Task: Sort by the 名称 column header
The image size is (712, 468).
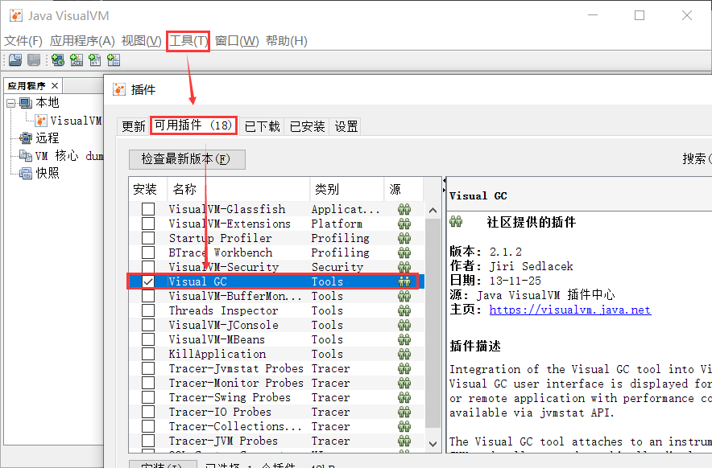Action: coord(239,189)
